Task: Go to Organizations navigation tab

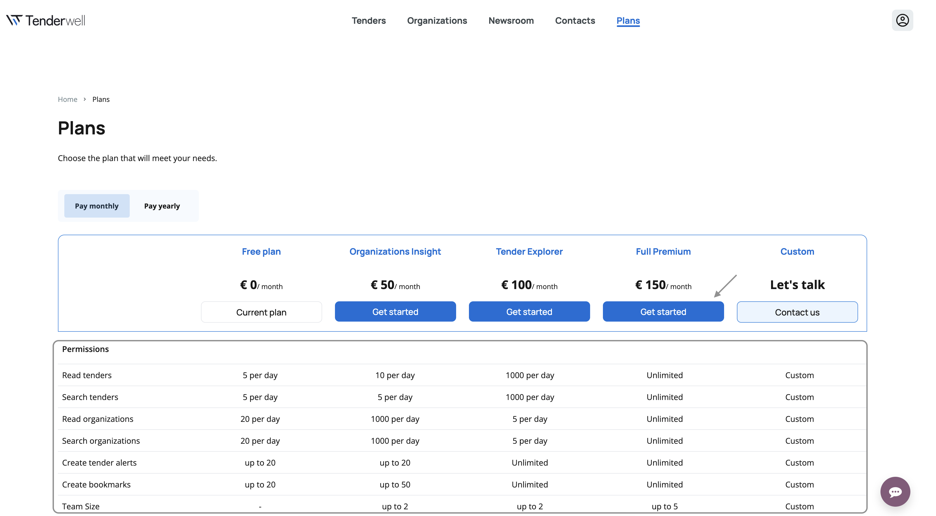Action: pyautogui.click(x=437, y=21)
